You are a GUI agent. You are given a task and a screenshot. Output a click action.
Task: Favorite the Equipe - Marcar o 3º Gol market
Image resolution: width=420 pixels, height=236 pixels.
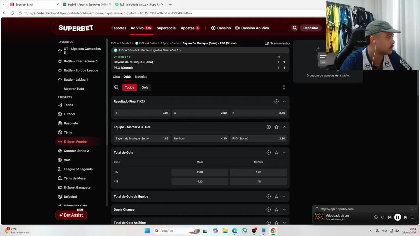pos(277,127)
